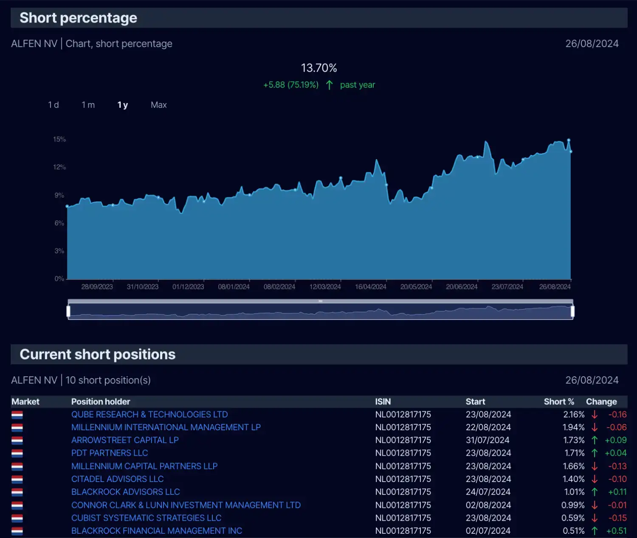Click the Netherlands flag in ARROWSTREET CAPITAL row

17,440
